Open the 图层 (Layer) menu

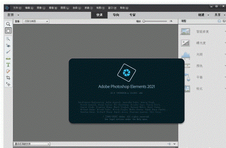65,8
